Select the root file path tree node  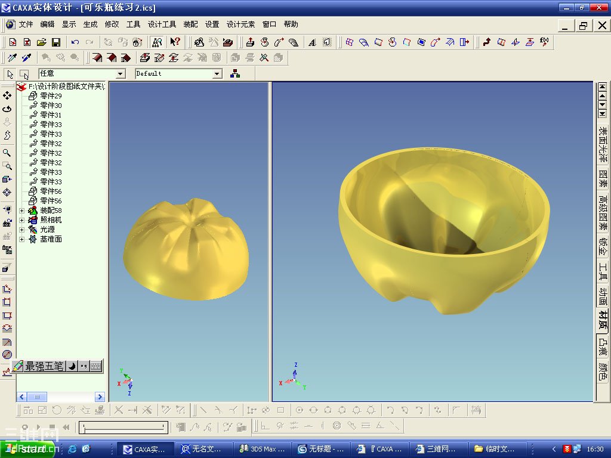(66, 86)
